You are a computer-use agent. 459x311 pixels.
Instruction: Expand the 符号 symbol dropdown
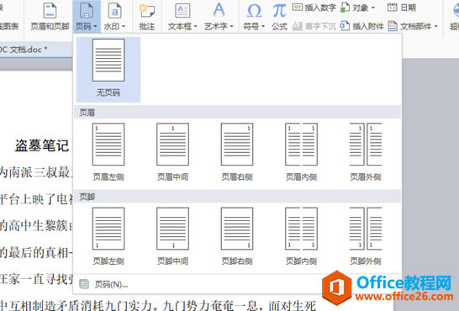point(254,17)
